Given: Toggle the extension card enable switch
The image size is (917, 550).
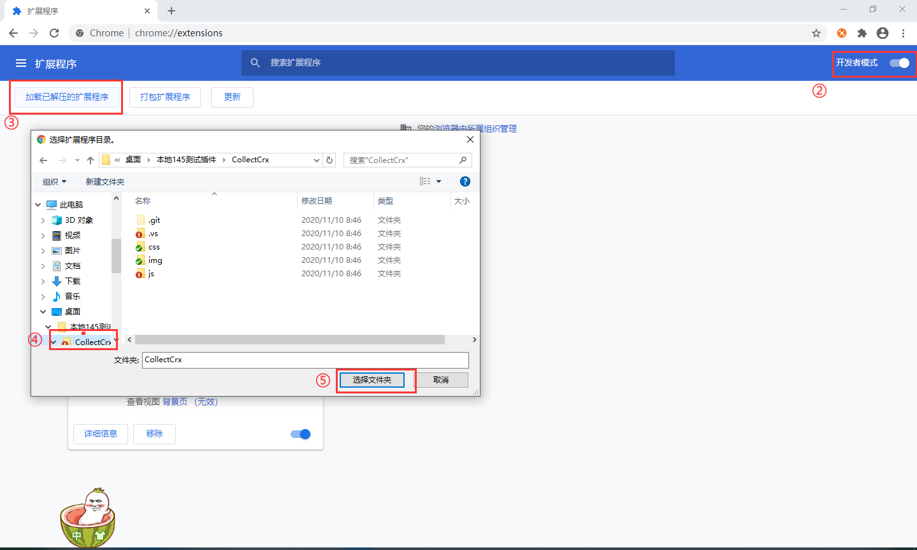Looking at the screenshot, I should (x=300, y=434).
